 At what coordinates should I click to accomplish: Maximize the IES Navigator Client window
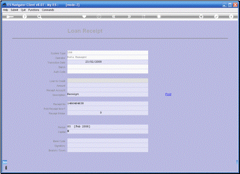coord(230,5)
